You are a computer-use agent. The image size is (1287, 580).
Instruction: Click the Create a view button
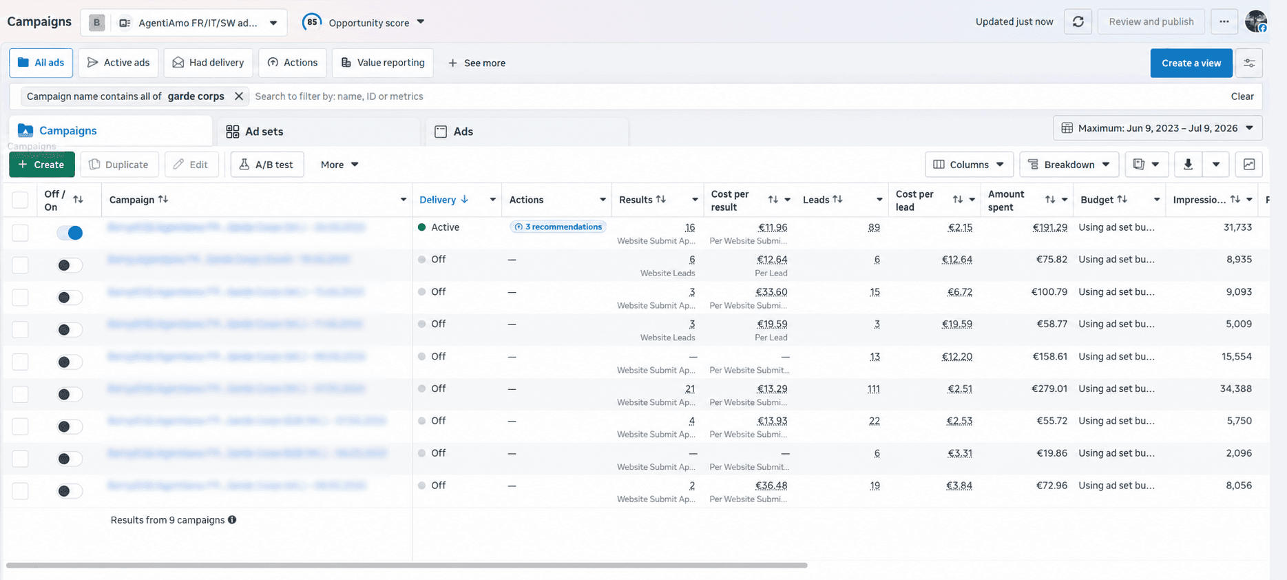click(1191, 63)
